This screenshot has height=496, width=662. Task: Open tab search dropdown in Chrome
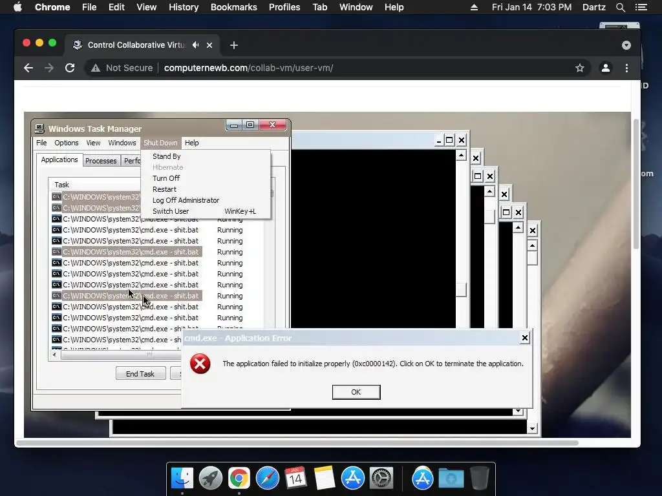tap(626, 45)
